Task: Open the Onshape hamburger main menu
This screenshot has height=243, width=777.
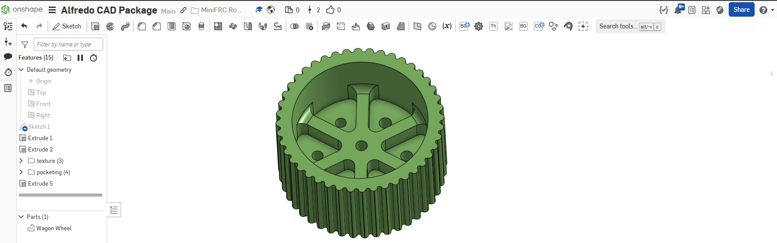Action: (52, 10)
